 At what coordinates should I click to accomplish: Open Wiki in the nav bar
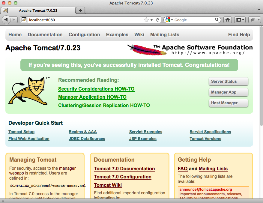tap(139, 34)
